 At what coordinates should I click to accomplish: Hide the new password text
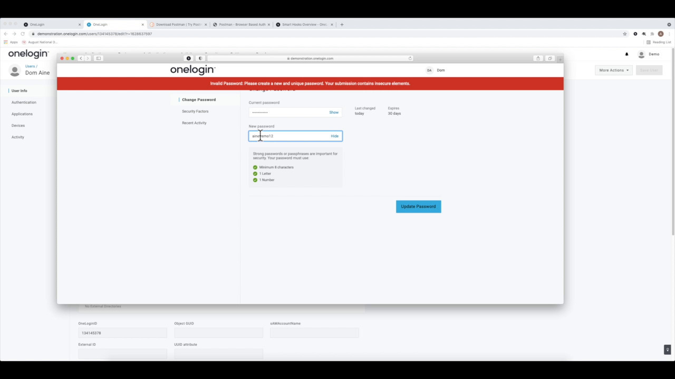pyautogui.click(x=334, y=136)
